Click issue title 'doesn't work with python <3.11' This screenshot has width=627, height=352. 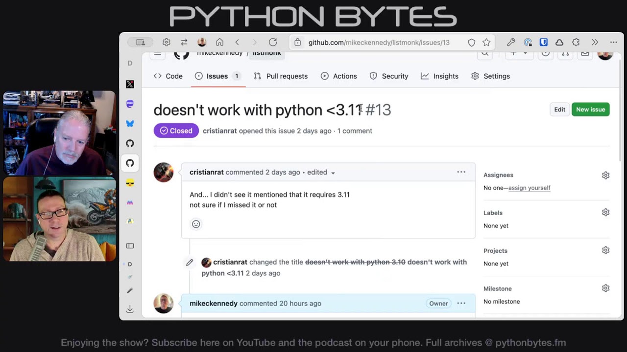coord(258,110)
